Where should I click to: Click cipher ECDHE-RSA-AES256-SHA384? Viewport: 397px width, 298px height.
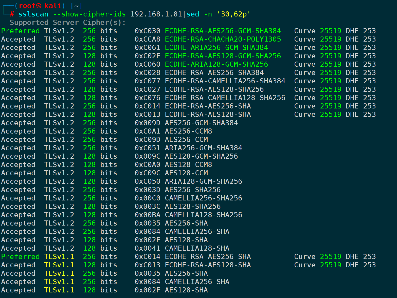tap(214, 73)
